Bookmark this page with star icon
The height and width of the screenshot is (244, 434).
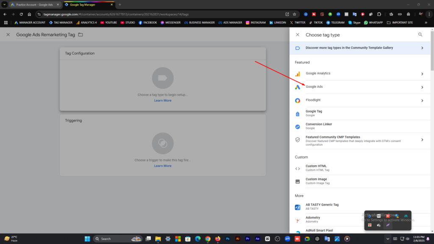coord(295,14)
